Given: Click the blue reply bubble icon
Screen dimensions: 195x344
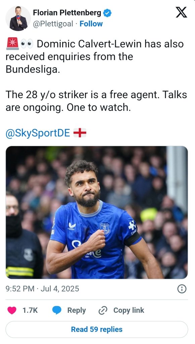Looking at the screenshot, I should (57, 310).
